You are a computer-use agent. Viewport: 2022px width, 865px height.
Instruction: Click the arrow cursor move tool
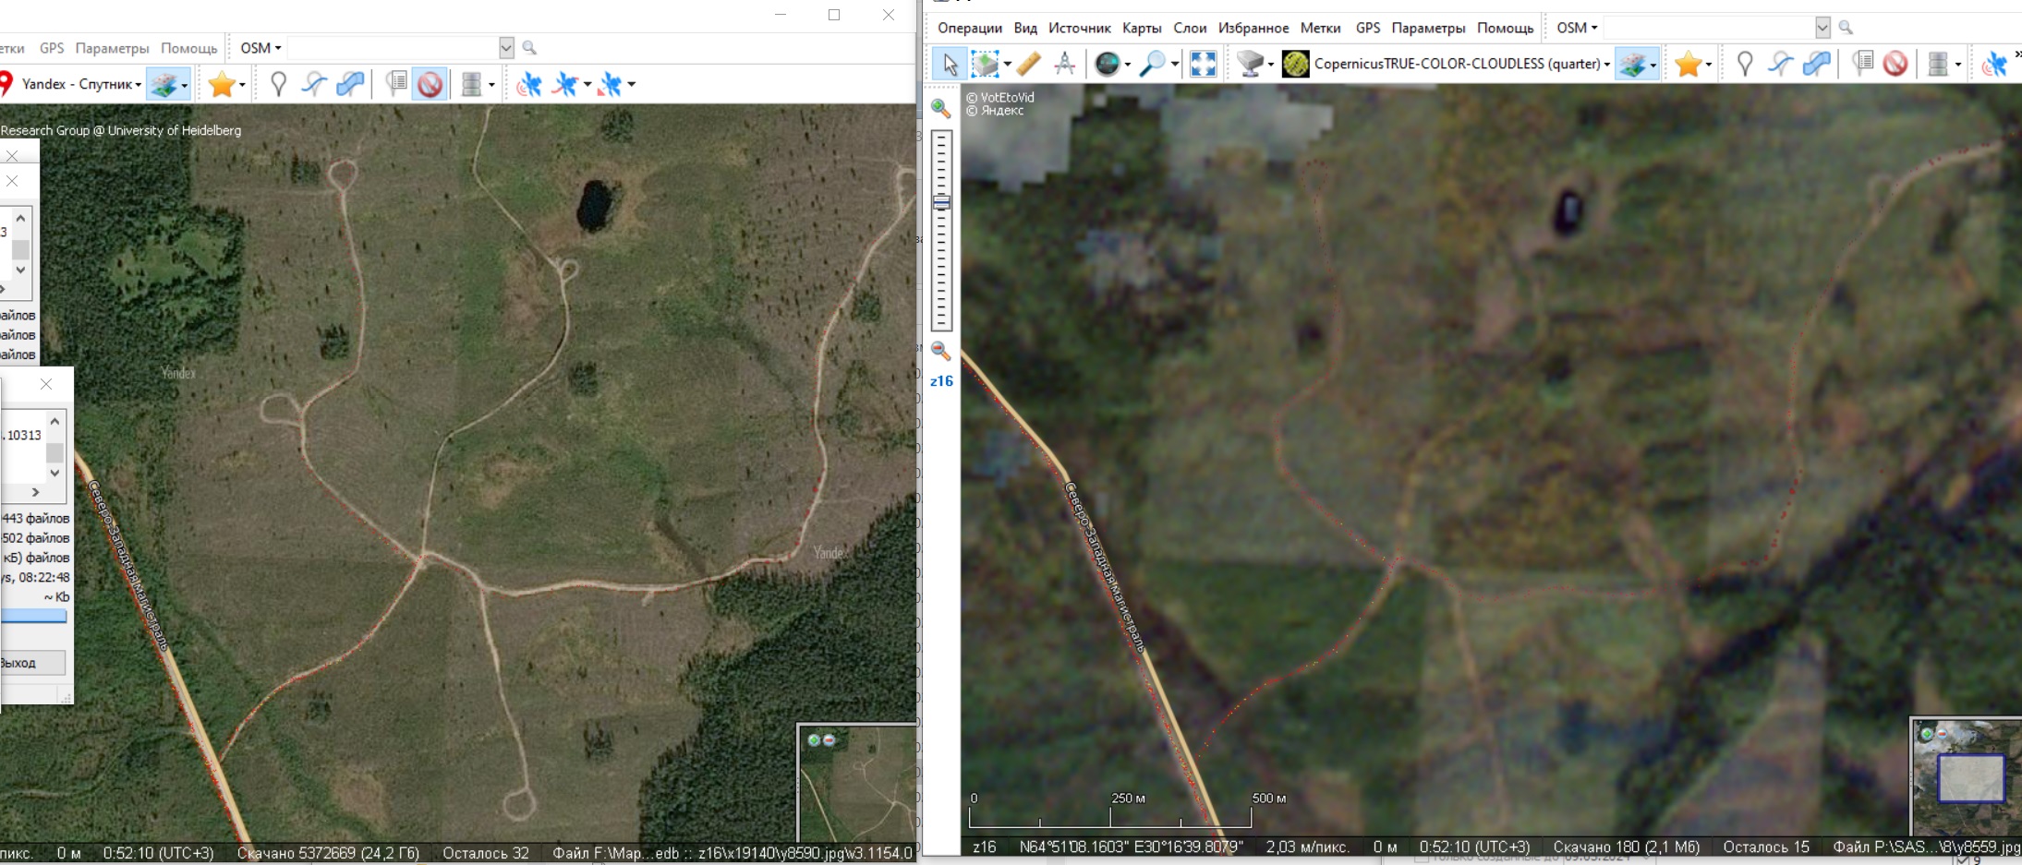[x=950, y=64]
